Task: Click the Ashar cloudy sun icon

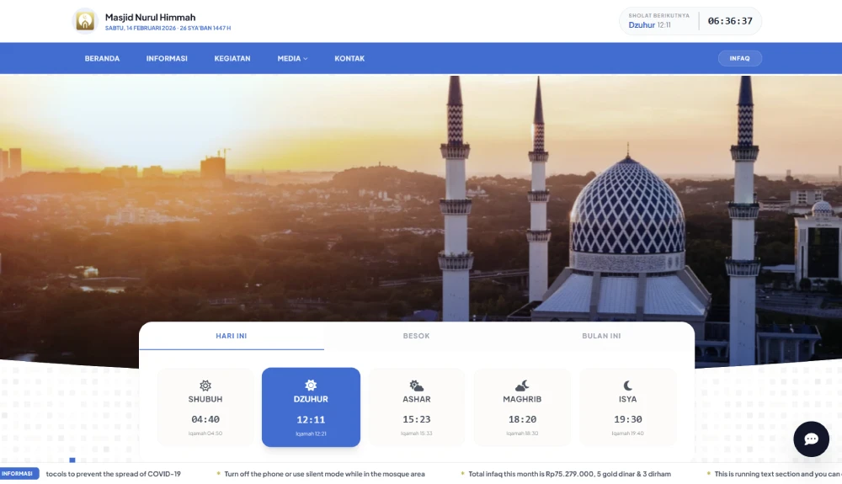Action: coord(417,386)
